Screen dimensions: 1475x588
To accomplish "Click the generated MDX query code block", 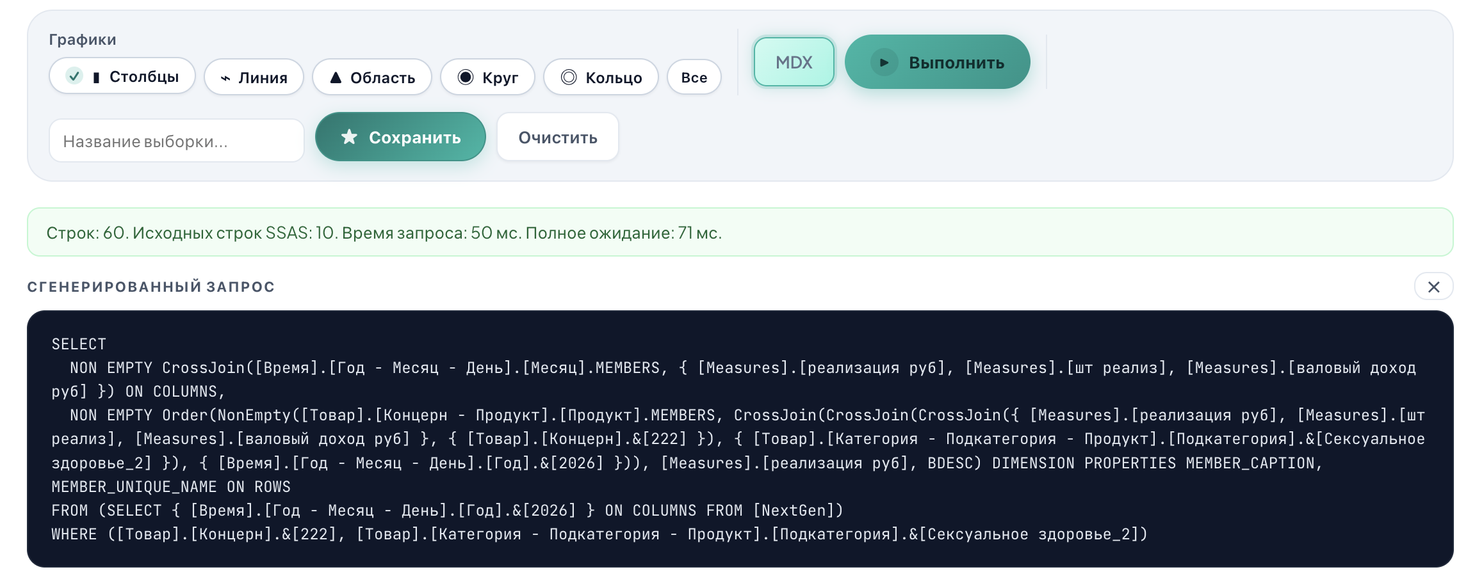I will click(x=740, y=439).
